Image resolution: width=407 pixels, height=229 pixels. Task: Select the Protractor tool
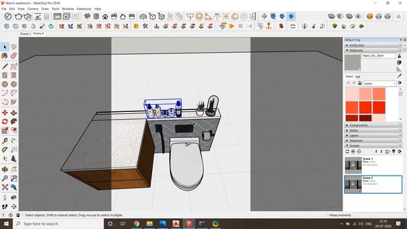(4, 150)
